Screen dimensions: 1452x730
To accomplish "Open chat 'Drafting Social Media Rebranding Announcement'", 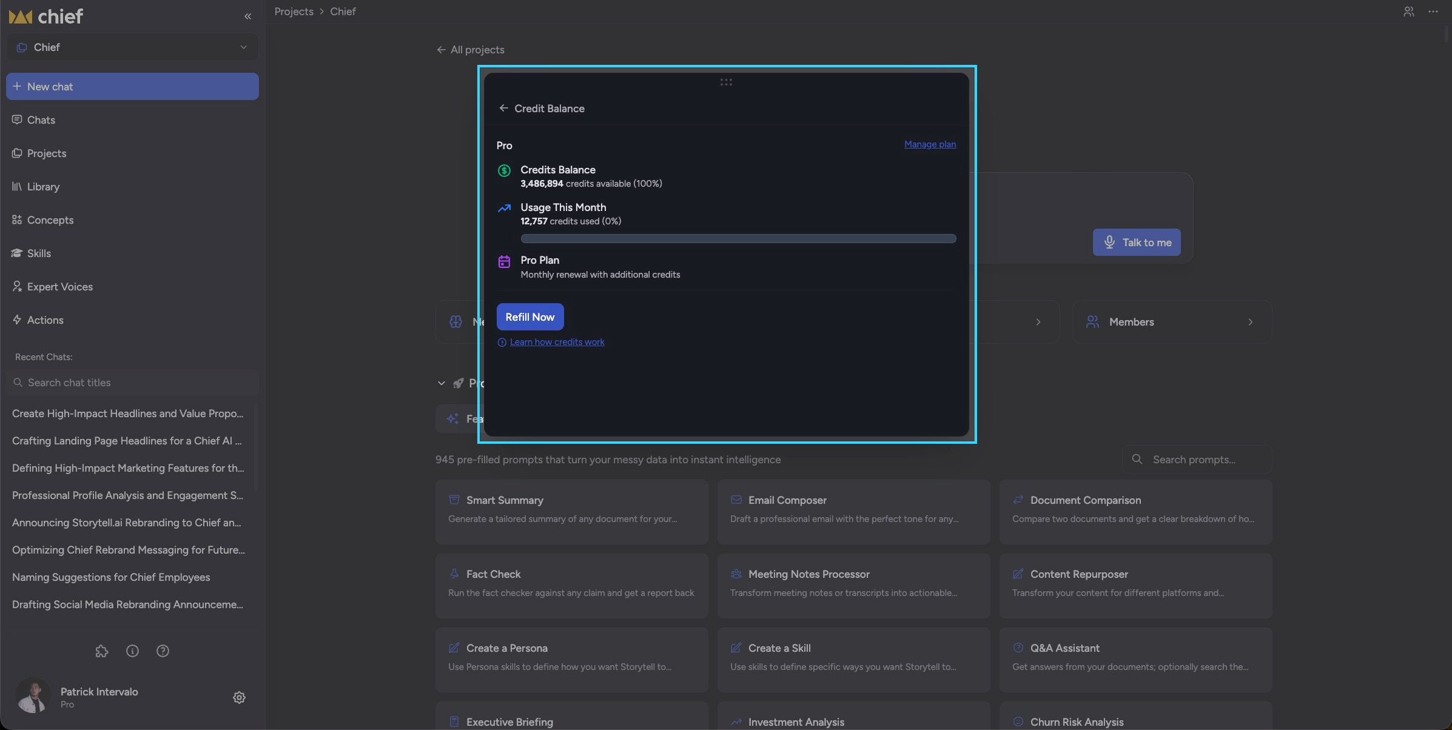I will [x=127, y=604].
